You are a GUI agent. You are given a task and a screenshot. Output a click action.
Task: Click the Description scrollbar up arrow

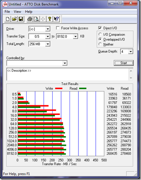131,71
